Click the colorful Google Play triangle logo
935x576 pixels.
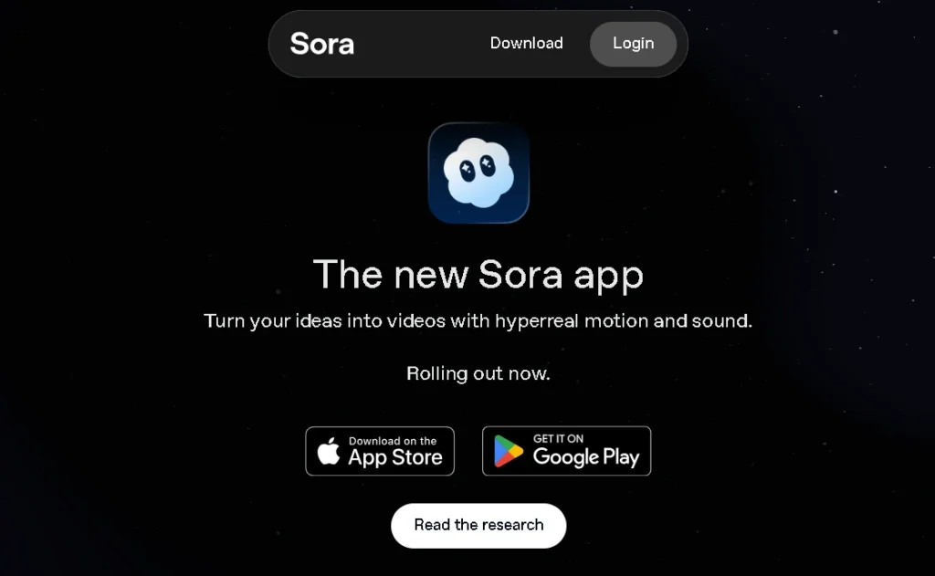coord(508,451)
